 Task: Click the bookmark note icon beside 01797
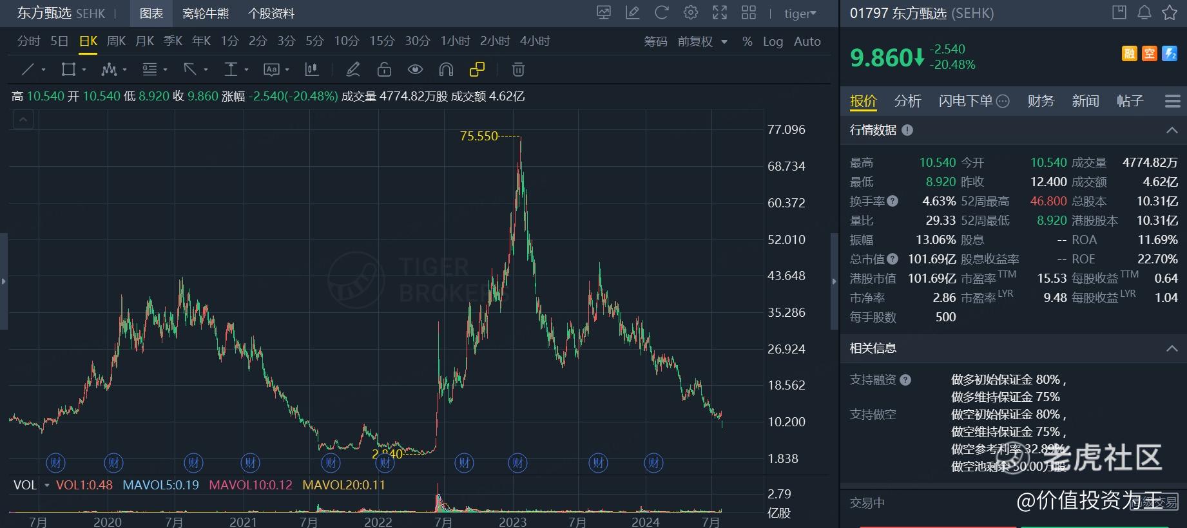coord(1119,12)
